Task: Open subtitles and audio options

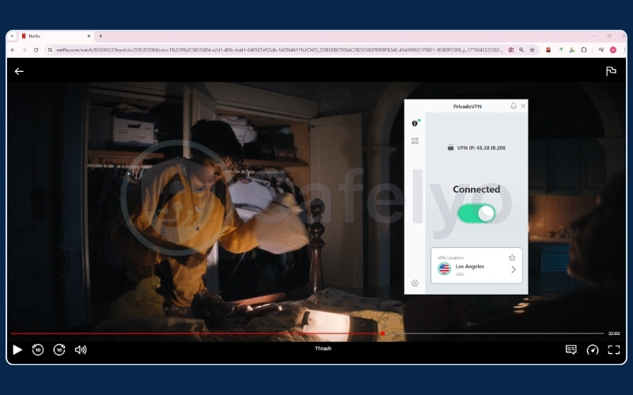Action: 570,349
